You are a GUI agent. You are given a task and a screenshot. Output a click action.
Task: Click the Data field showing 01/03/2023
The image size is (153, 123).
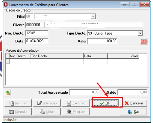37,41
